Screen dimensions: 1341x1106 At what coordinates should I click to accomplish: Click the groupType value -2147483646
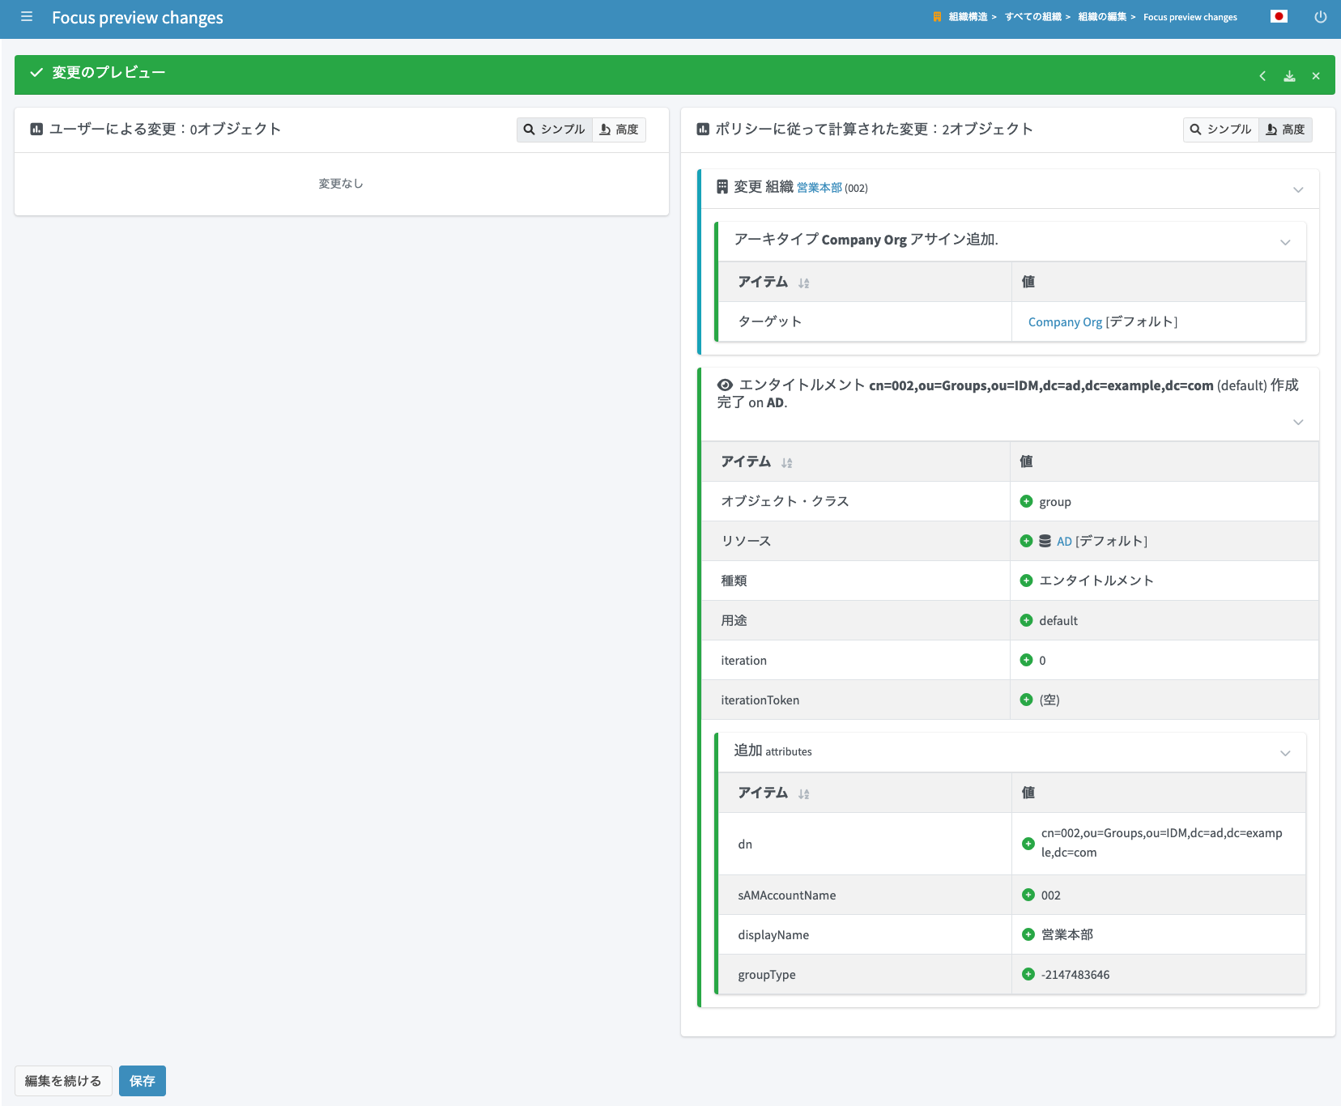click(x=1075, y=974)
